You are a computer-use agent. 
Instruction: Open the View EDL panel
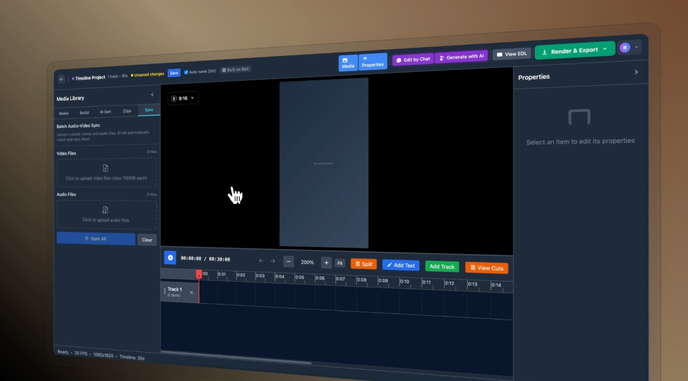[511, 54]
